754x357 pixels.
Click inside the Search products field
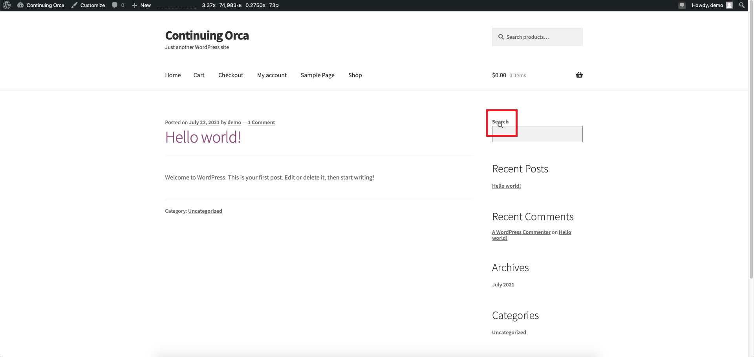pyautogui.click(x=537, y=36)
